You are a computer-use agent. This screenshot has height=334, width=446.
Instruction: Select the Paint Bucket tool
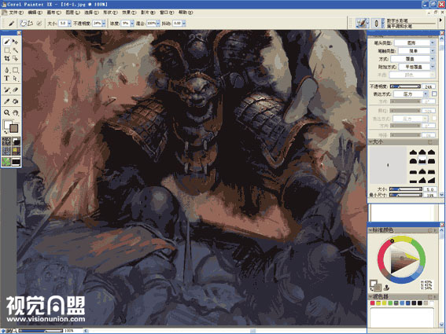coord(15,101)
